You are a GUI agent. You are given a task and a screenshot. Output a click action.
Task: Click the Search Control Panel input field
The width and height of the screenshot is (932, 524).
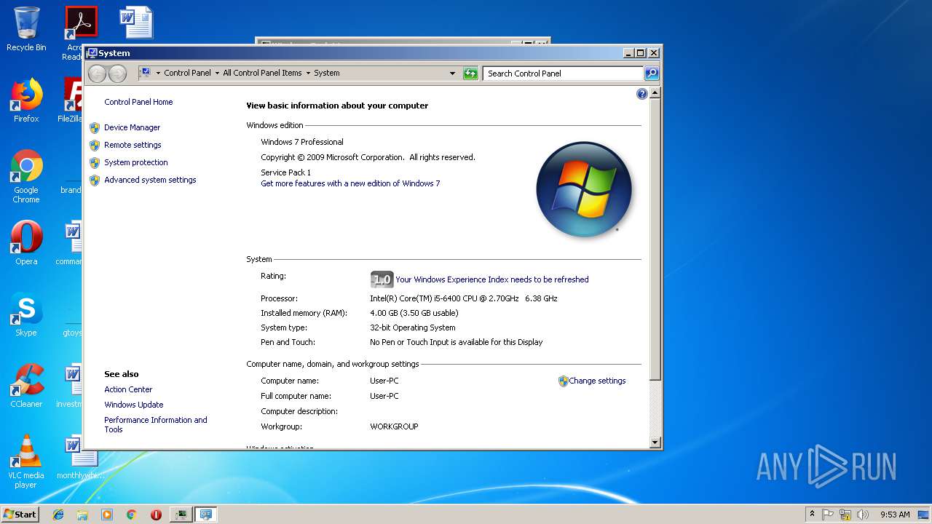(x=563, y=73)
